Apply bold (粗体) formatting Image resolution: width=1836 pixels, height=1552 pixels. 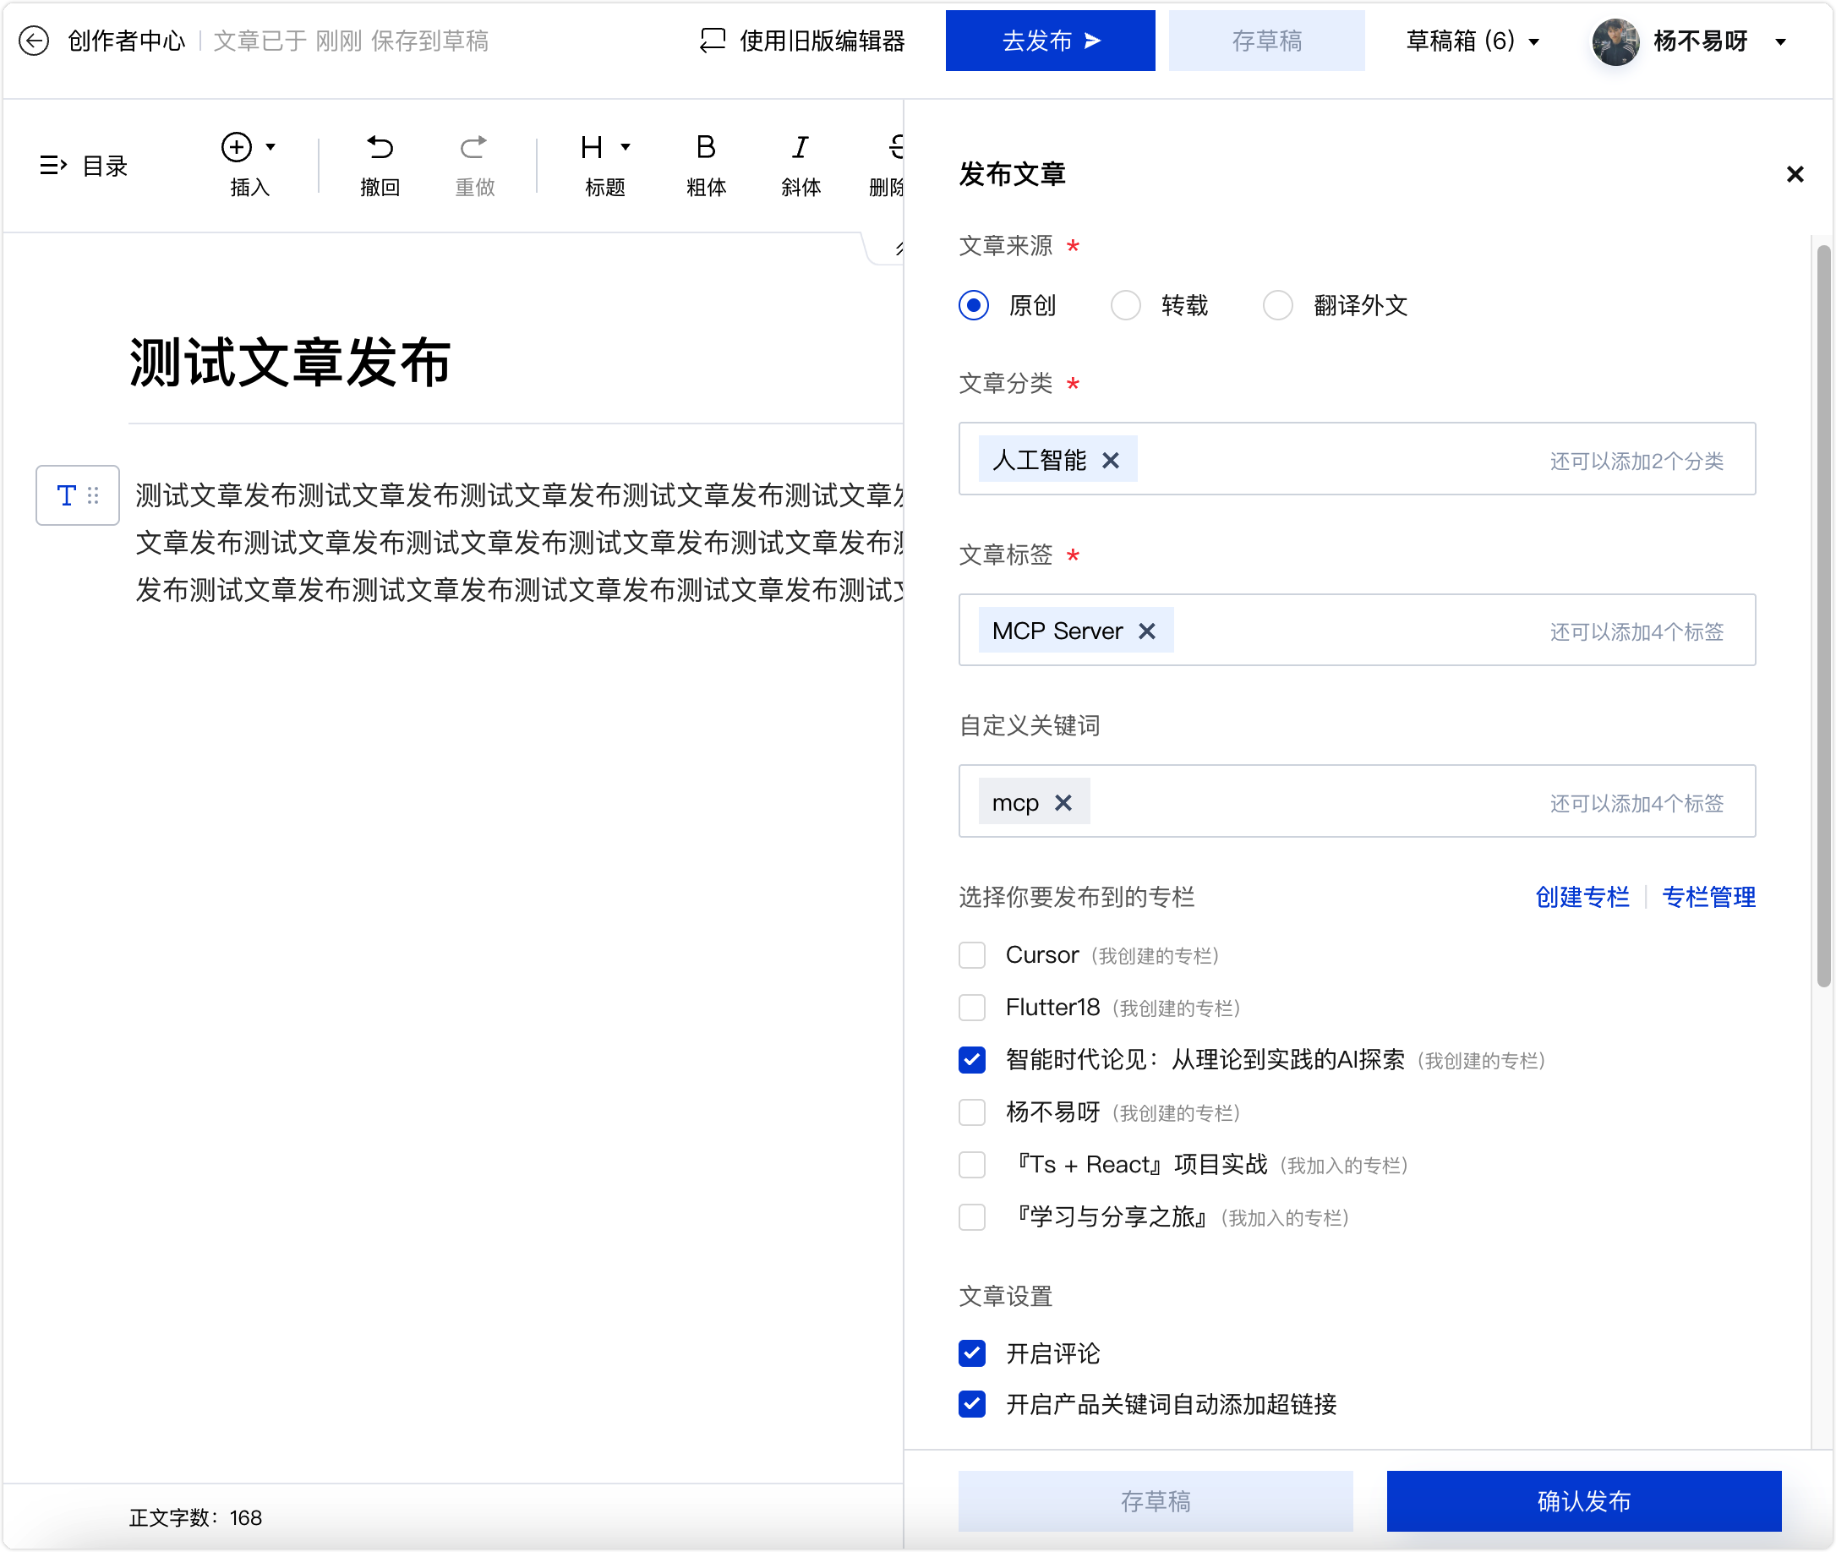pyautogui.click(x=706, y=148)
